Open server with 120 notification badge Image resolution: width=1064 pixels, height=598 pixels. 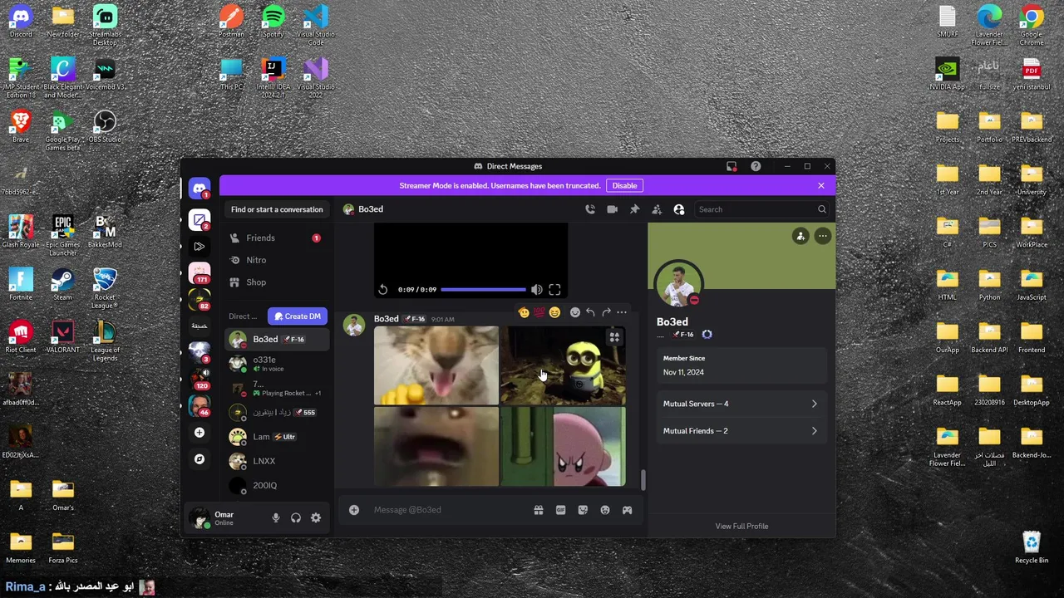coord(199,378)
